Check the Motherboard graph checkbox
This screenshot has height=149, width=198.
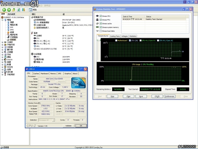click(x=116, y=40)
